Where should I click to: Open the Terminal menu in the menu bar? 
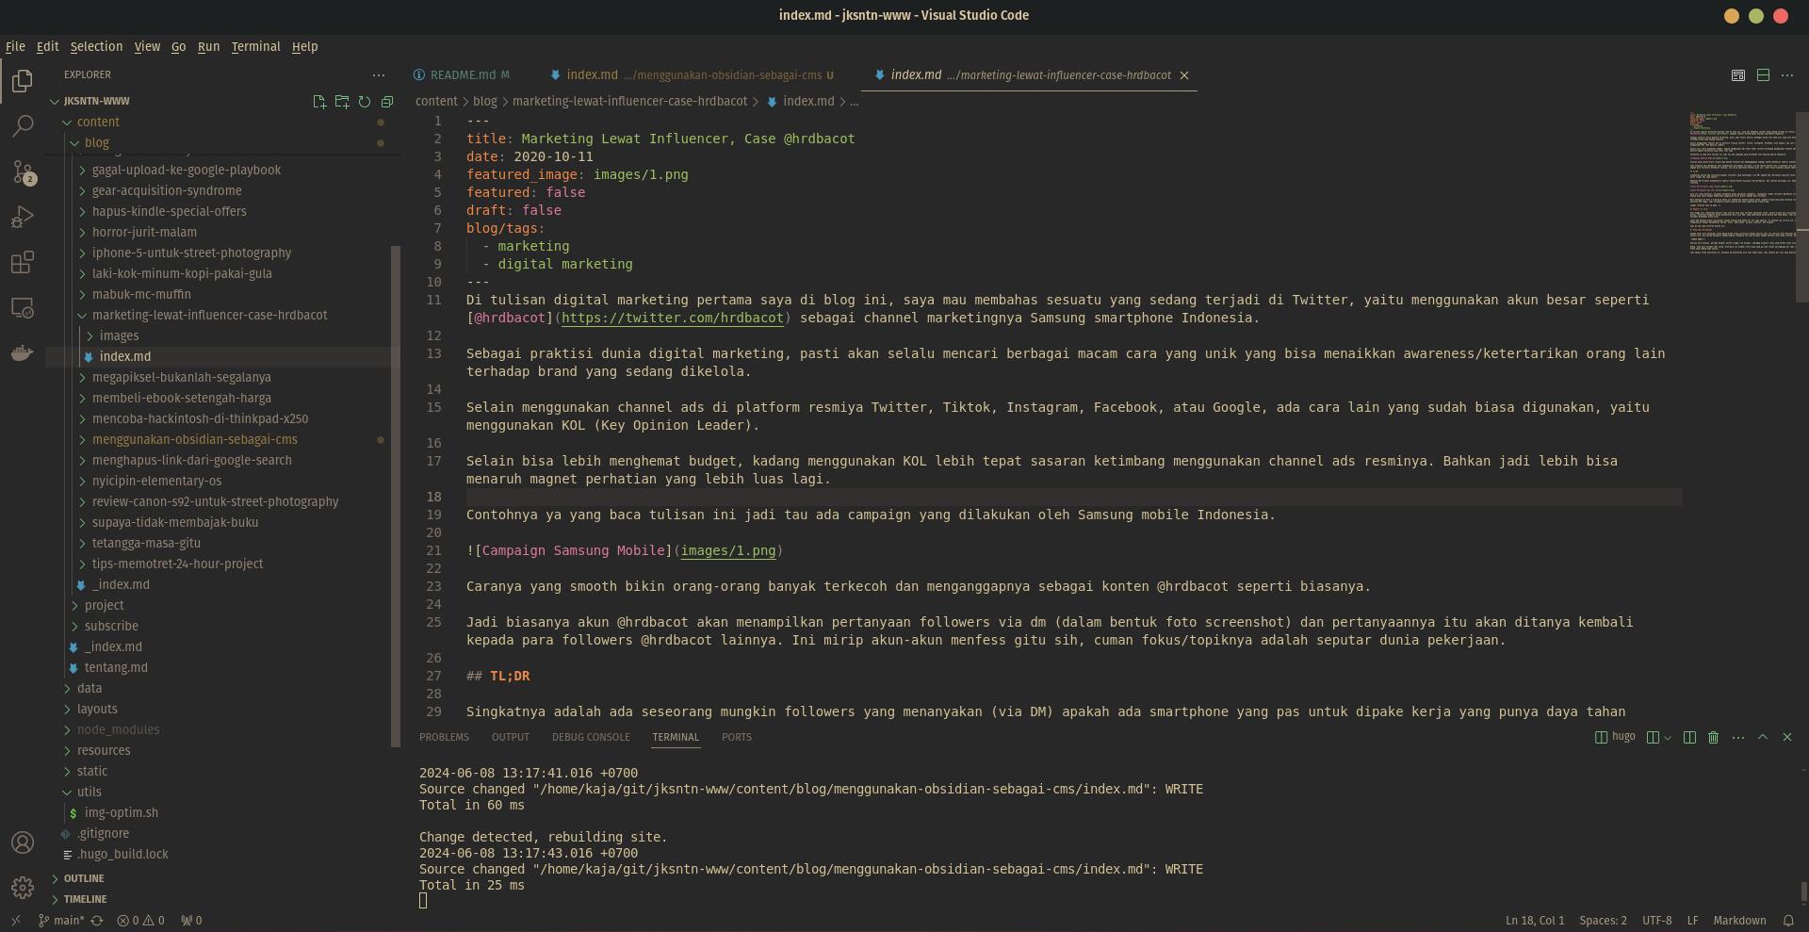click(x=254, y=46)
